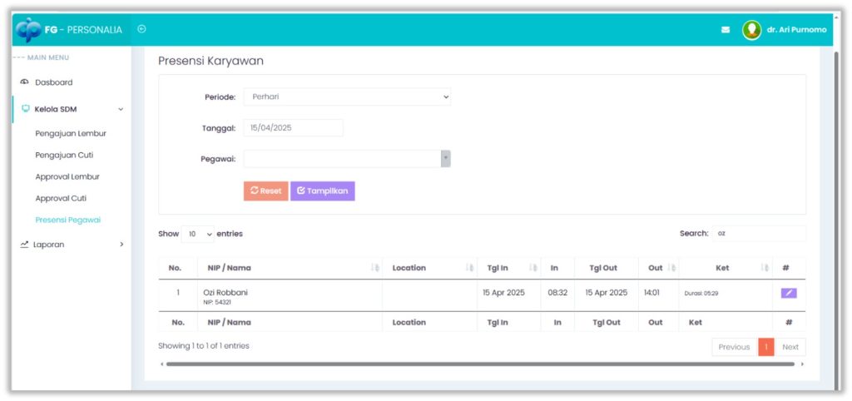852x401 pixels.
Task: Open Pengajuan Lembur in sidebar
Action: [x=71, y=133]
